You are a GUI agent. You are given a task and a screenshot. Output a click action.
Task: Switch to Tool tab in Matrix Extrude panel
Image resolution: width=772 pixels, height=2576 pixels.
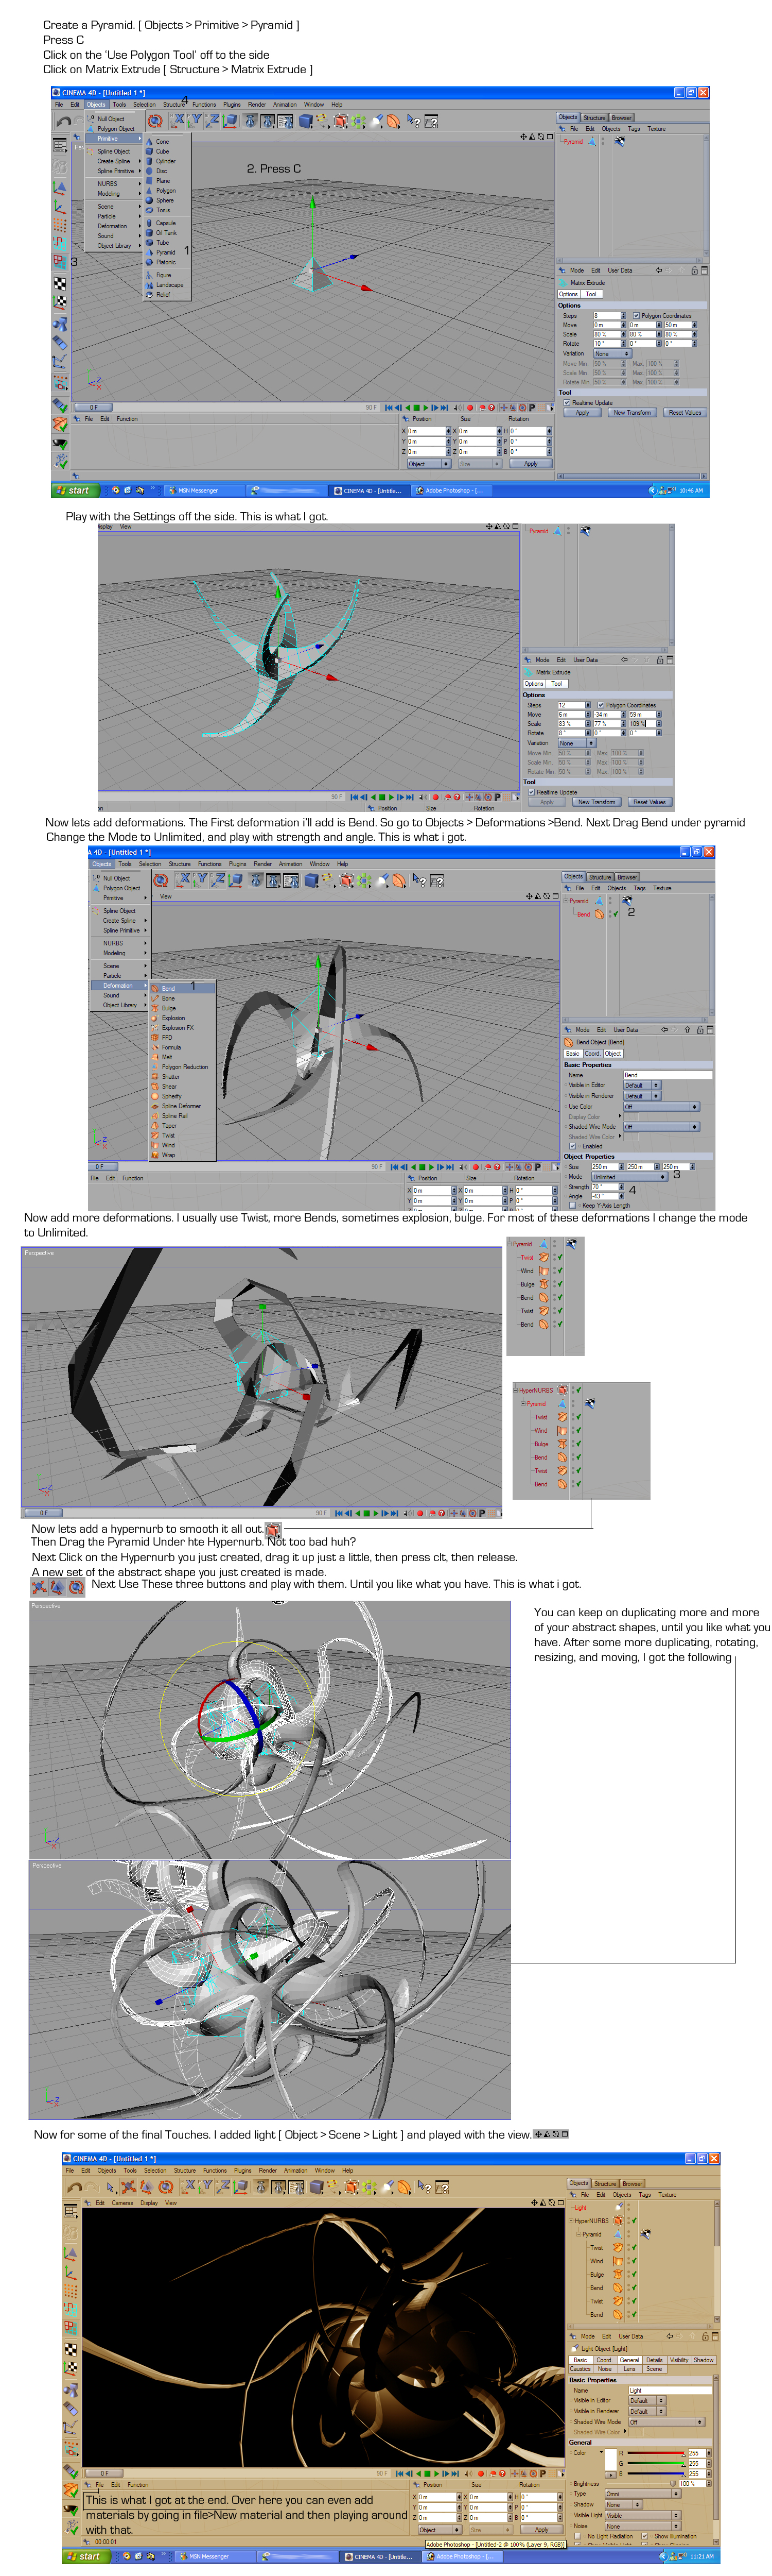tap(591, 294)
